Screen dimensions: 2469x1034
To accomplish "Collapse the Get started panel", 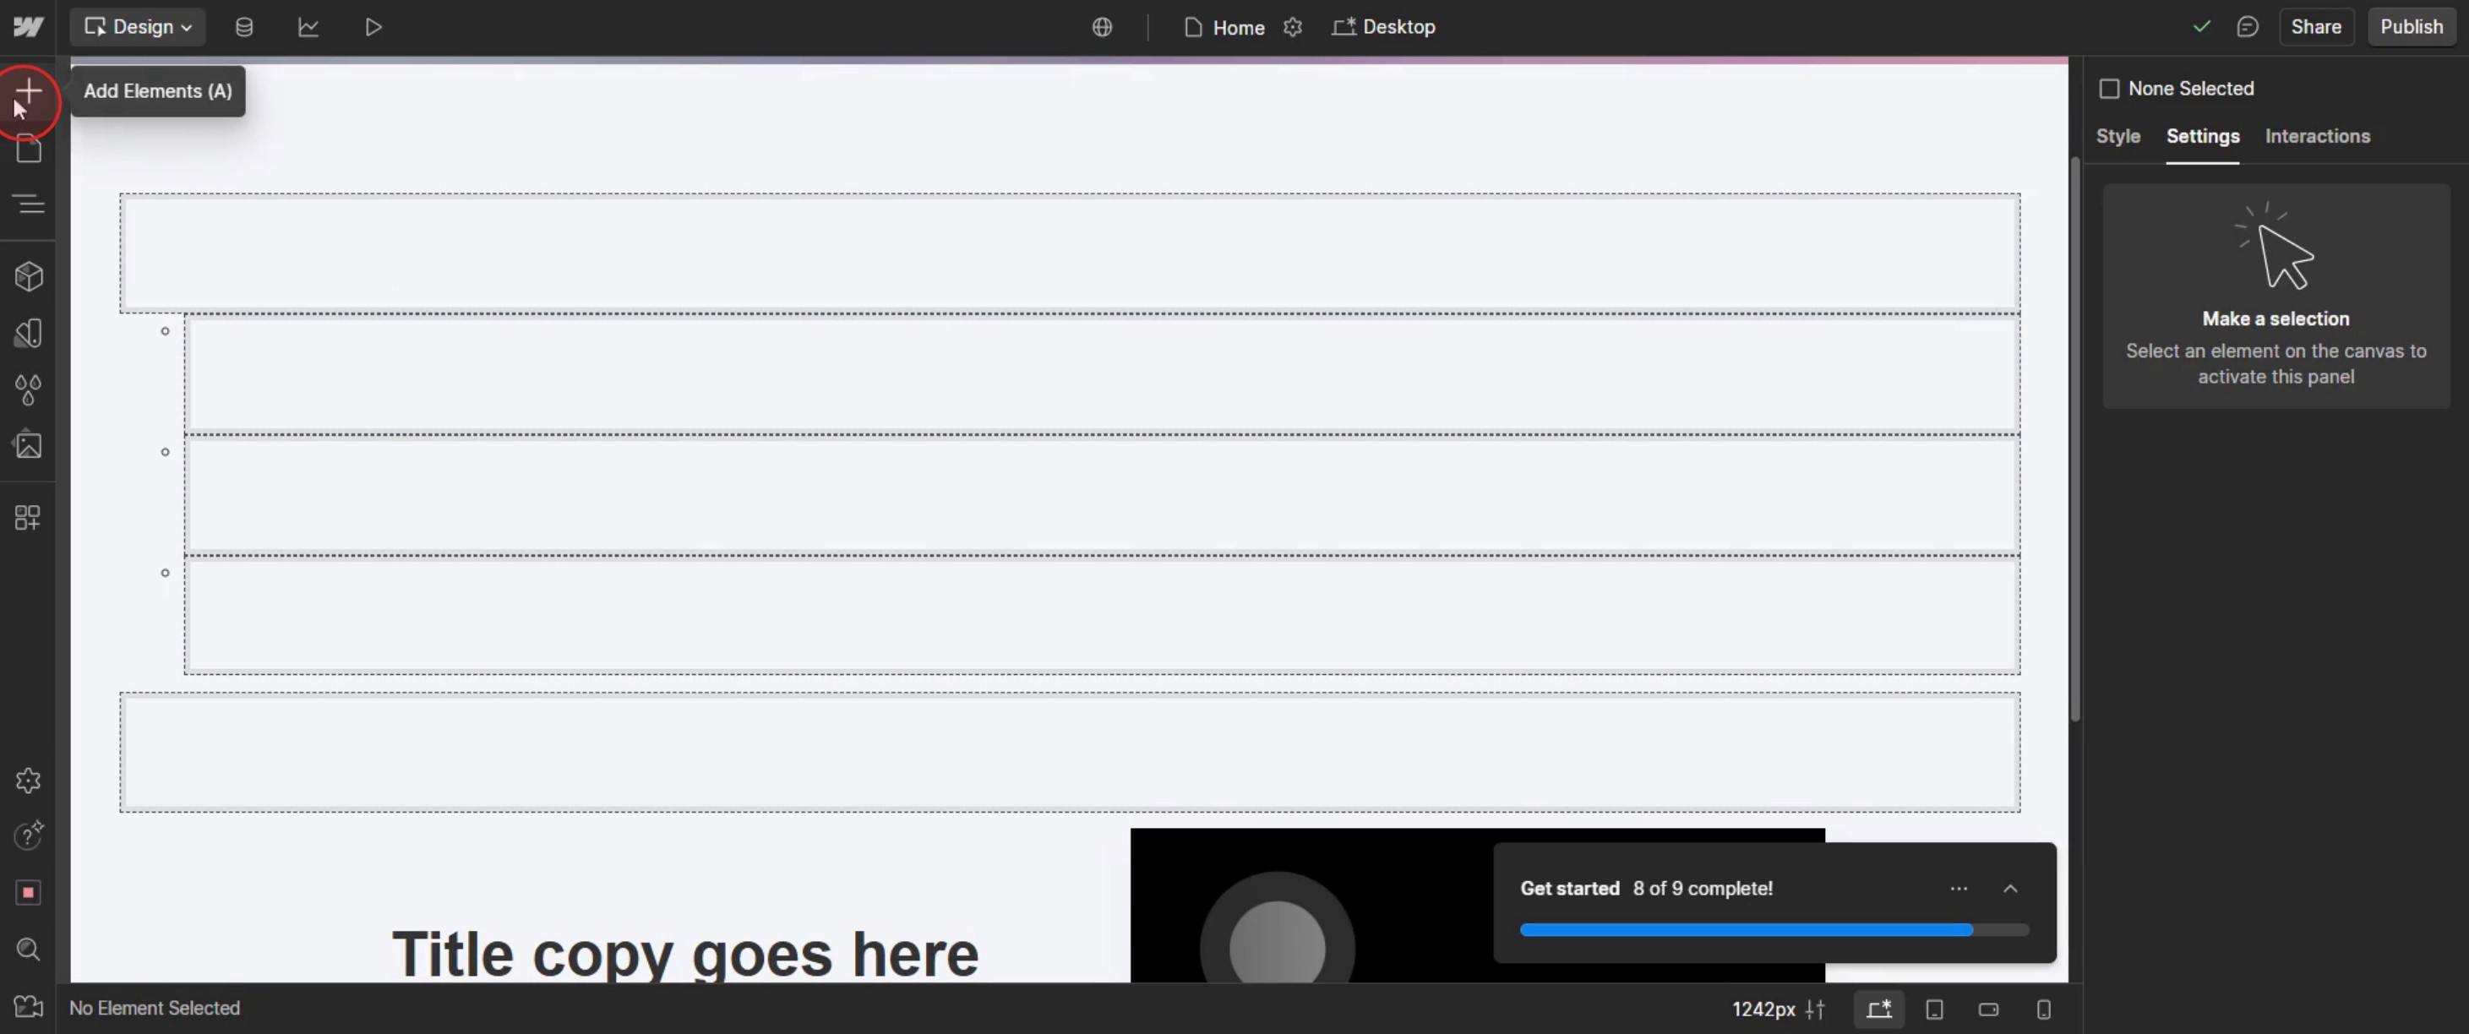I will (2010, 889).
